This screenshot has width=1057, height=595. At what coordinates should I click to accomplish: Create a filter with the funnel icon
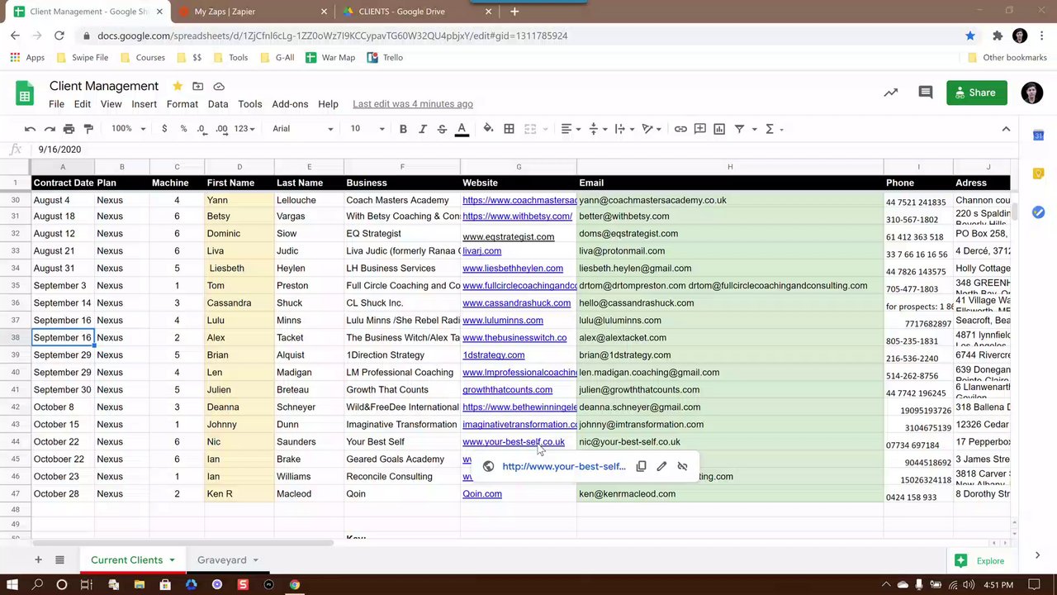[739, 129]
